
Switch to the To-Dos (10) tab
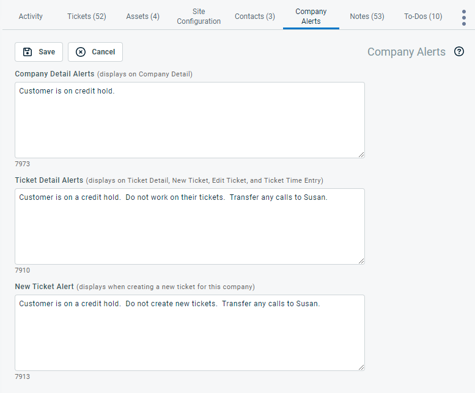[423, 17]
